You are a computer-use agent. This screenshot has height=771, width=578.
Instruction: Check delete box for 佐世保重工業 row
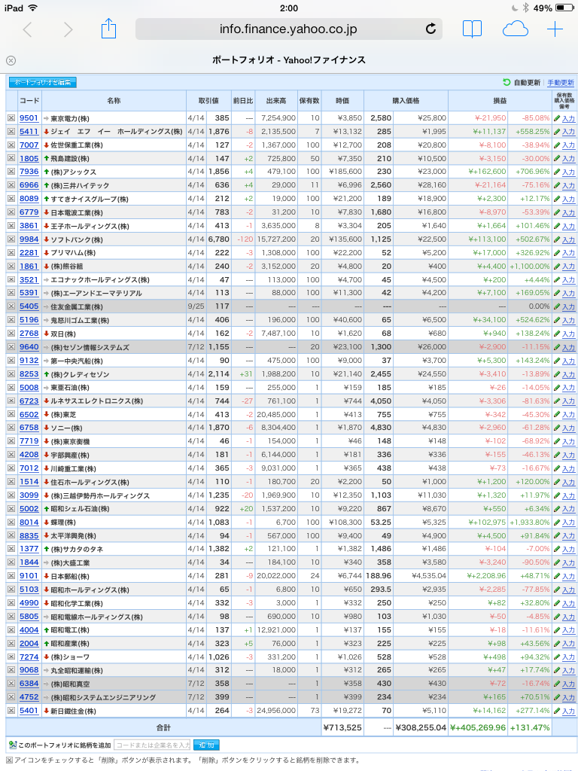click(11, 145)
